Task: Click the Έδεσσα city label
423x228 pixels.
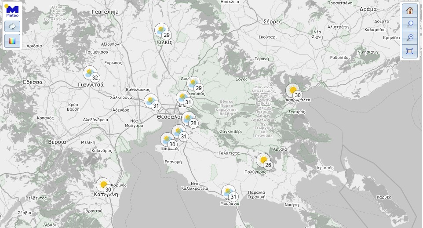Action: tap(33, 82)
